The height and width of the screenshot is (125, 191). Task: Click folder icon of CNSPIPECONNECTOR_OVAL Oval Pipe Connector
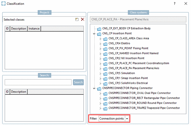(x=105, y=94)
